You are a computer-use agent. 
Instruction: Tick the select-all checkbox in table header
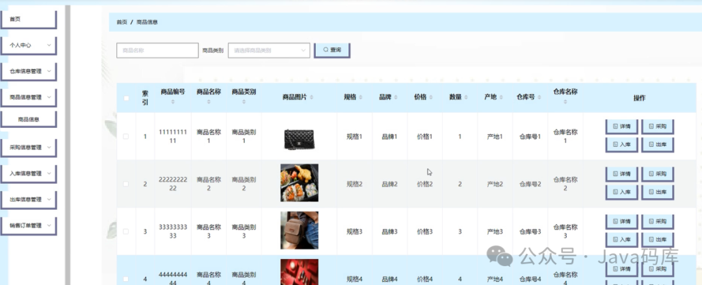click(x=126, y=98)
